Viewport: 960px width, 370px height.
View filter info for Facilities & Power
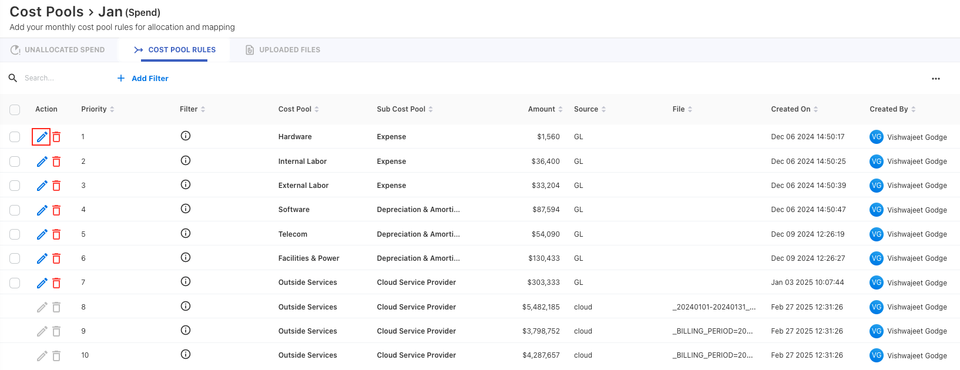pyautogui.click(x=186, y=258)
